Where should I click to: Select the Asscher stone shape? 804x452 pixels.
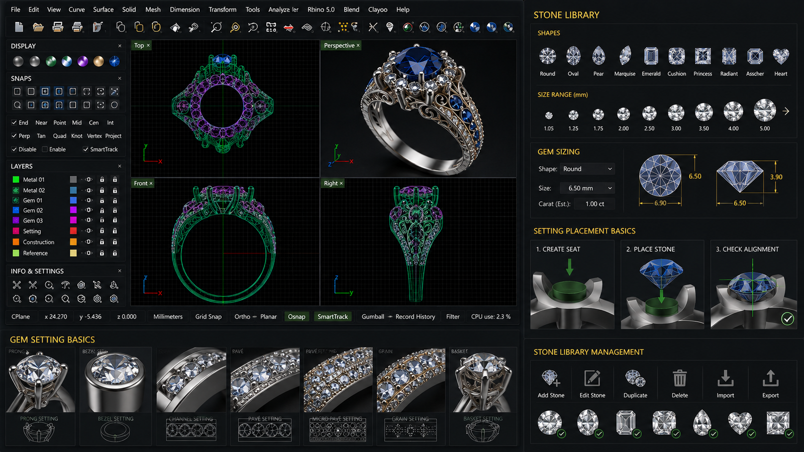point(755,56)
